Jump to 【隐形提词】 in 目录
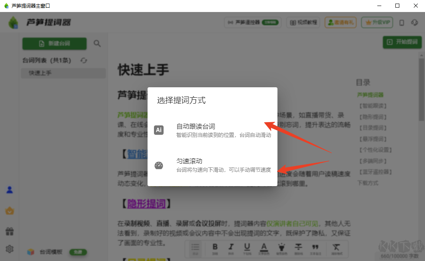Screen dimensions: 425x261 pyautogui.click(x=373, y=117)
